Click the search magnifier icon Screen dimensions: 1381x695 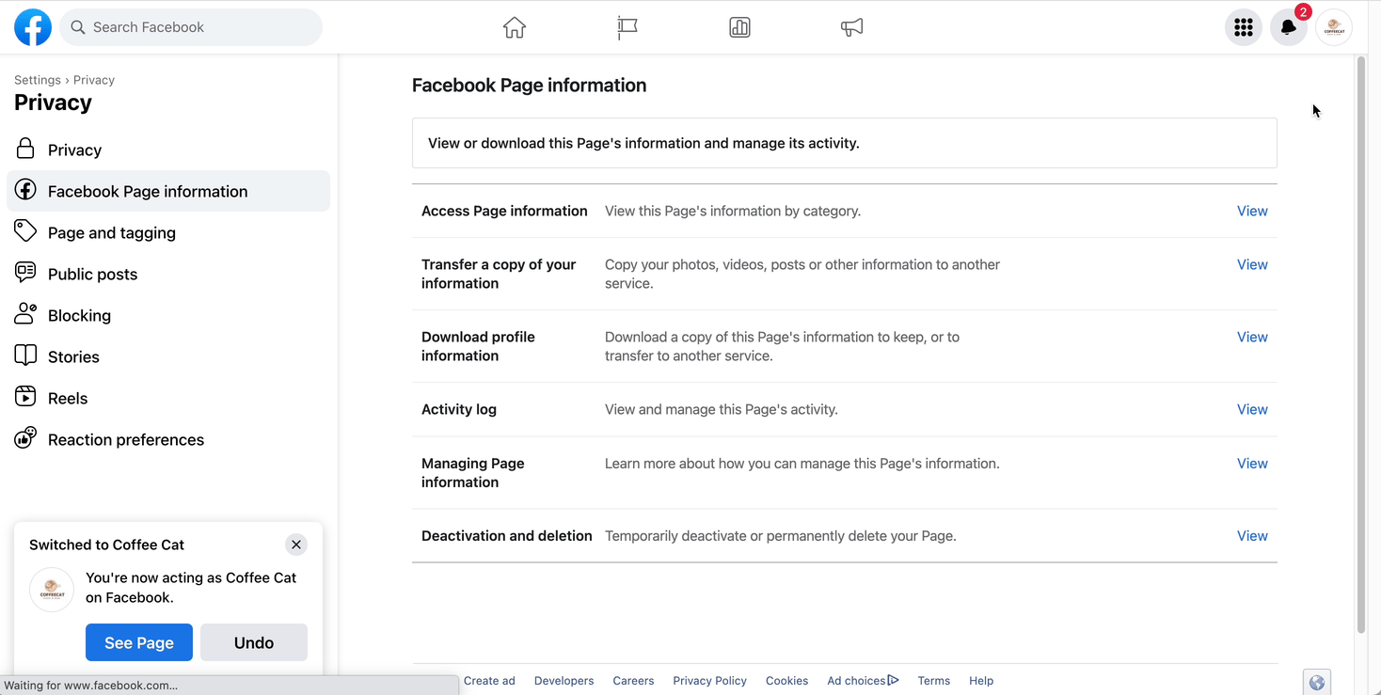point(78,27)
